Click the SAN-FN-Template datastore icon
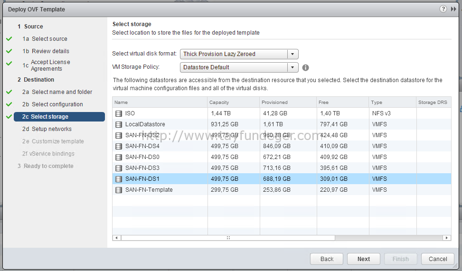 (x=119, y=190)
